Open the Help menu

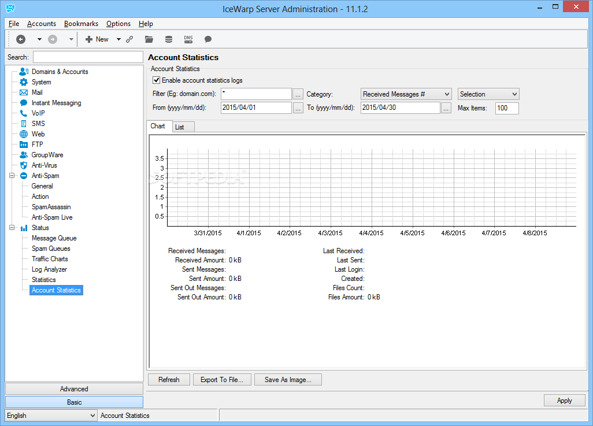pyautogui.click(x=146, y=24)
